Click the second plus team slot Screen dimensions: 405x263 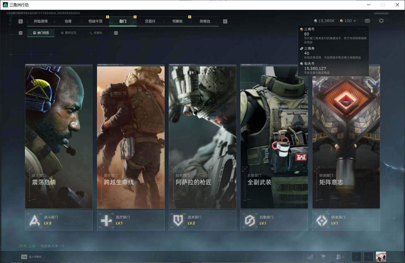[368, 257]
